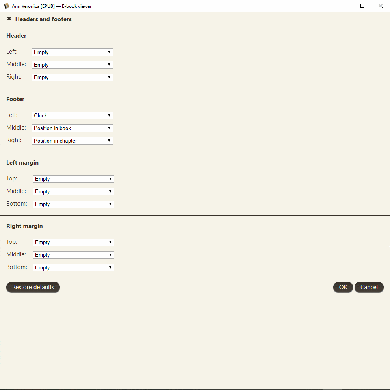
Task: Click the Restore defaults button
Action: point(33,287)
